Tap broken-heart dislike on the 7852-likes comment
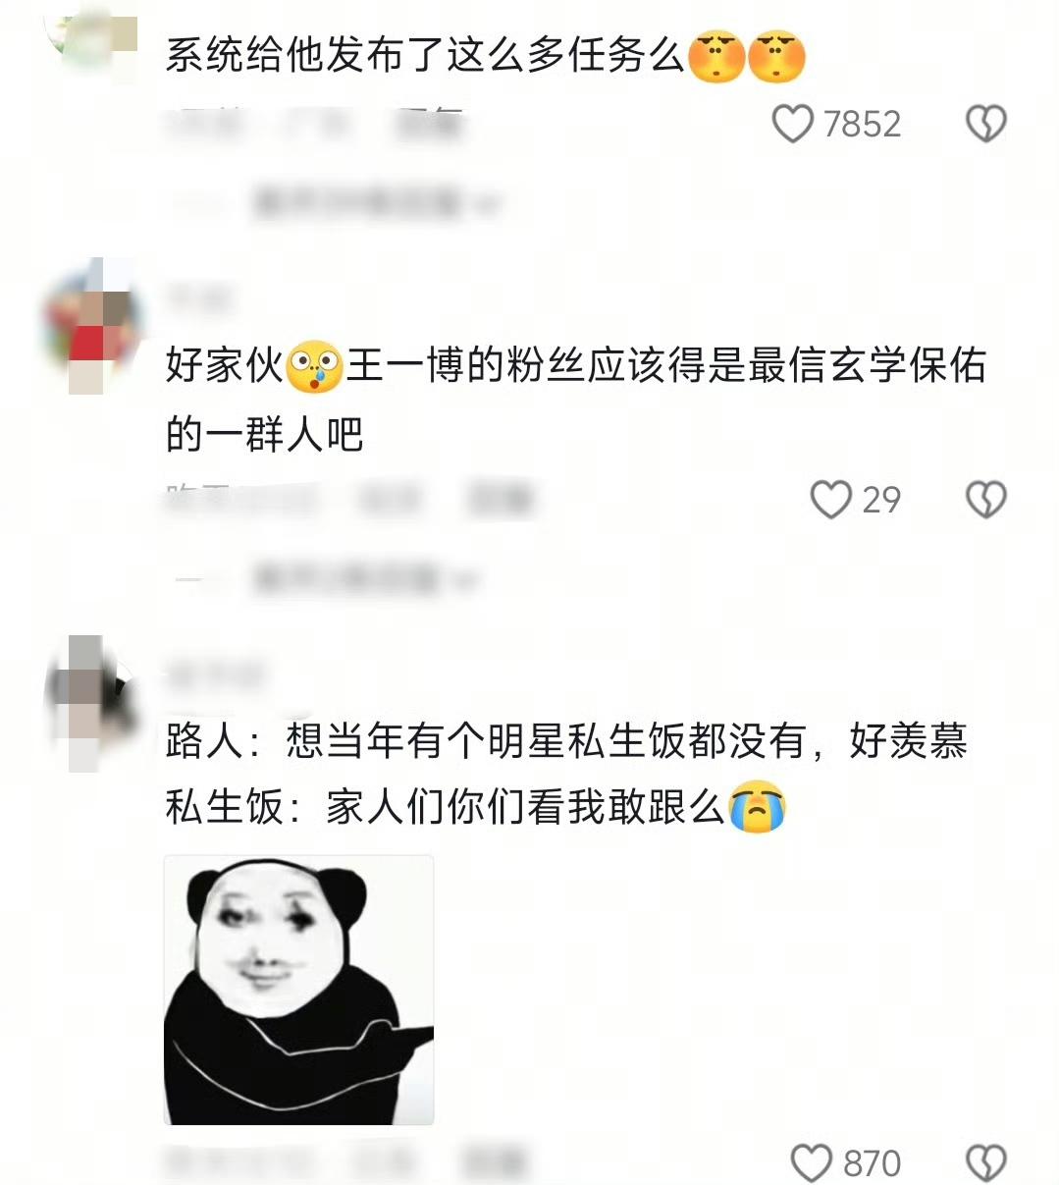The height and width of the screenshot is (1185, 1059). click(986, 125)
